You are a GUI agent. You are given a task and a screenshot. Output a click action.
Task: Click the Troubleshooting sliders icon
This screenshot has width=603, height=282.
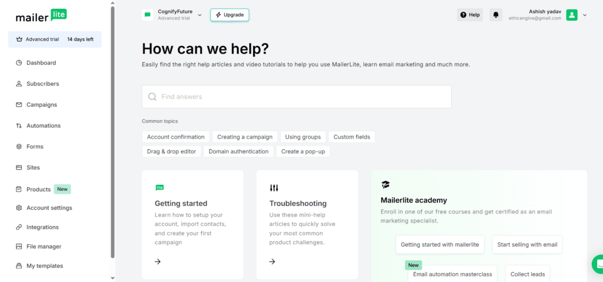[274, 188]
